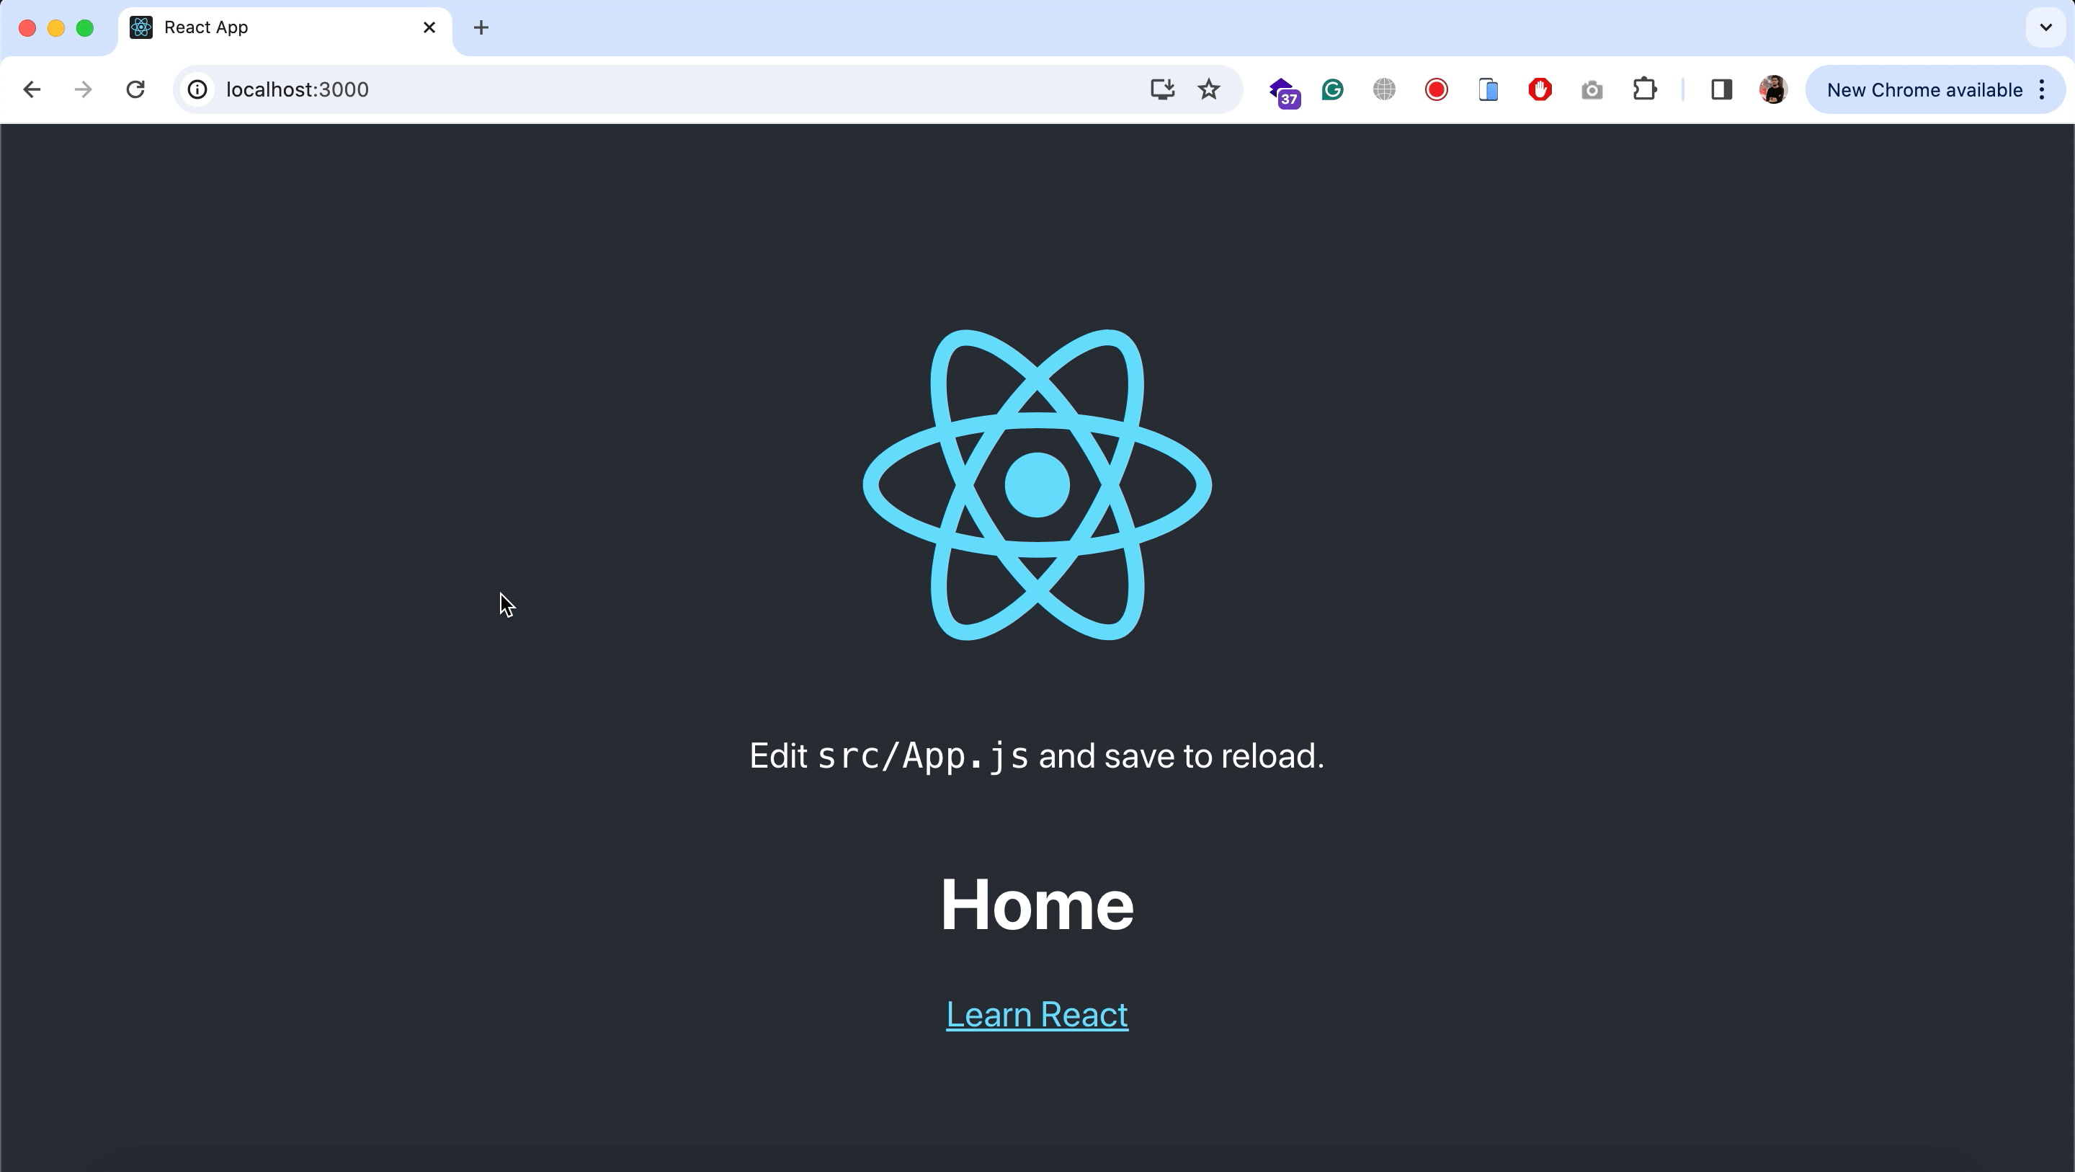Click the Home heading text
The width and height of the screenshot is (2075, 1172).
[1037, 904]
